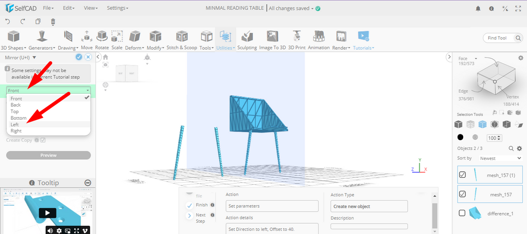Toggle the mesh_157 (1) object checkbox
Screen dimensions: 527x234
(462, 175)
